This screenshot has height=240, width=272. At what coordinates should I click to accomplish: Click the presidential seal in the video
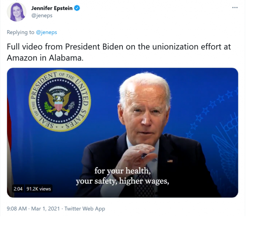[60, 102]
